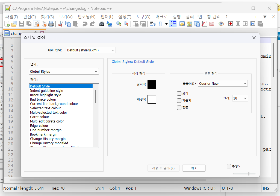The height and width of the screenshot is (196, 280).
Task: Open the 찾기(S) menu
Action: [48, 17]
